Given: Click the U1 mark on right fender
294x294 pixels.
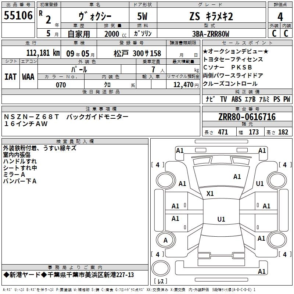Looking at the screenshot, I should point(260,183).
